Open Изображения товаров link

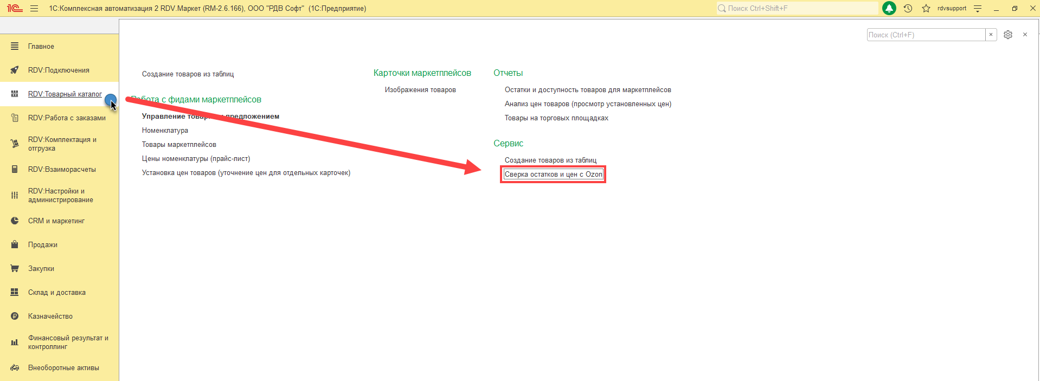click(x=420, y=89)
